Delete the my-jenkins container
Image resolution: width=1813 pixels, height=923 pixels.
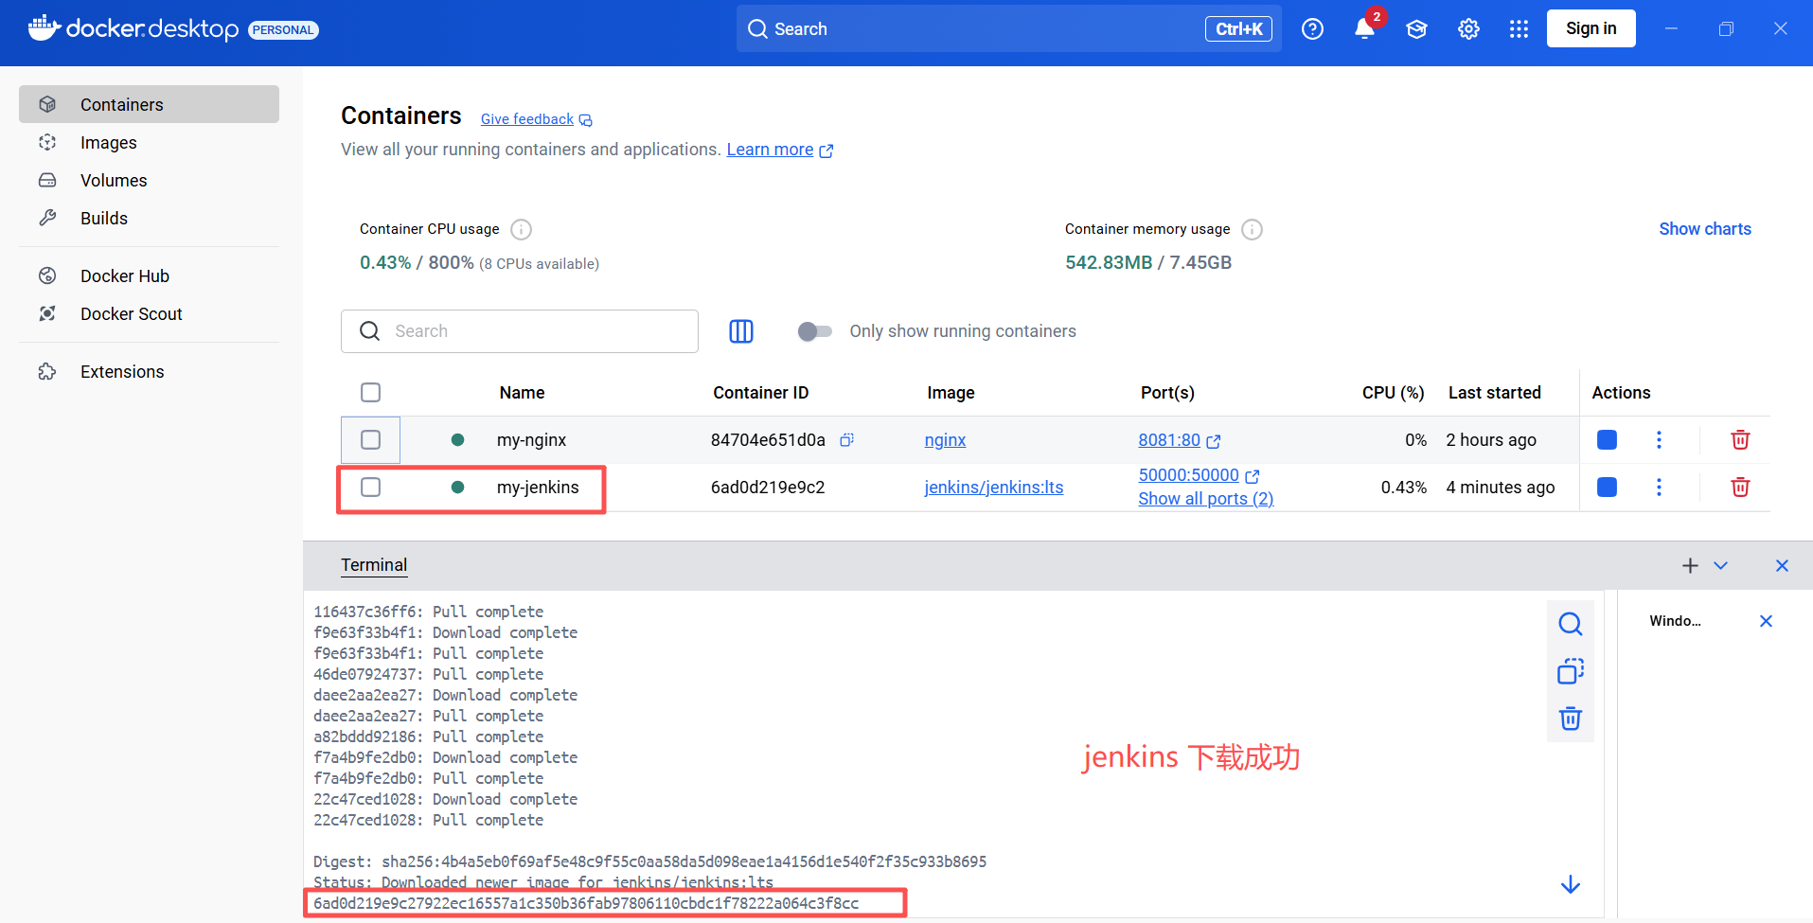click(x=1740, y=488)
